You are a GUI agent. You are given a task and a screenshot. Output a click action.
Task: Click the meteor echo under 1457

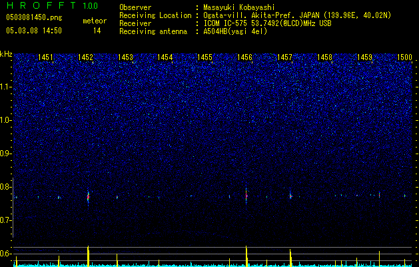pos(290,196)
